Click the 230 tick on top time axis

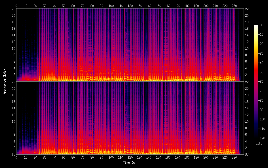[x=235, y=6]
